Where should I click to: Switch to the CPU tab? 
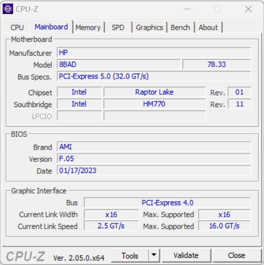click(17, 27)
